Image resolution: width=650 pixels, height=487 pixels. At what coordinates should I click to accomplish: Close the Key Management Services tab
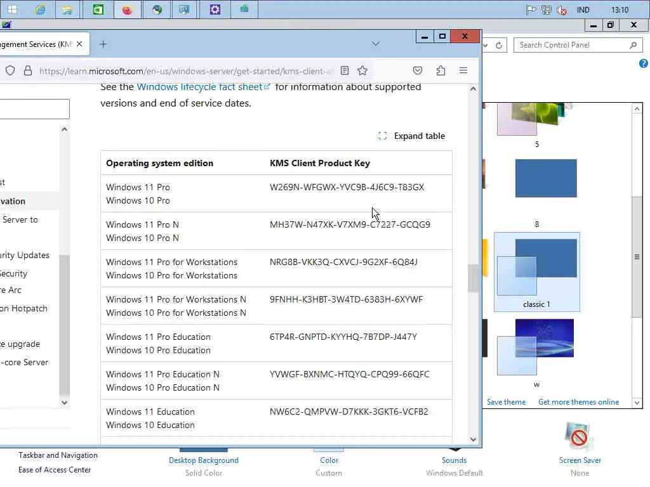[x=79, y=44]
